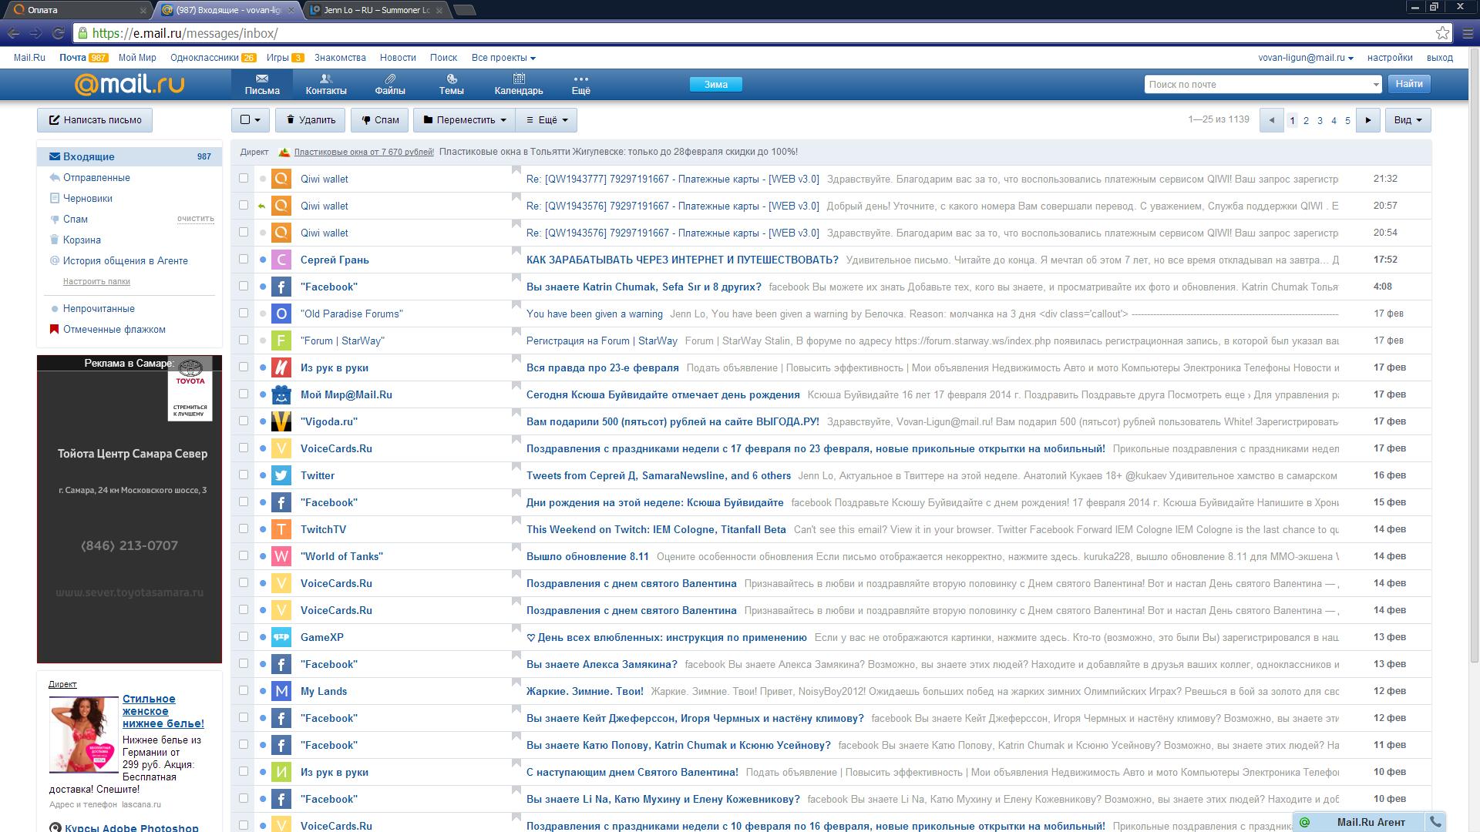Tick checkbox for World of Tanks message
The width and height of the screenshot is (1480, 832).
click(244, 555)
